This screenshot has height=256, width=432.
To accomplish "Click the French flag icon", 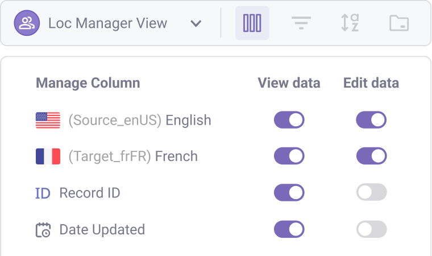I will point(48,156).
